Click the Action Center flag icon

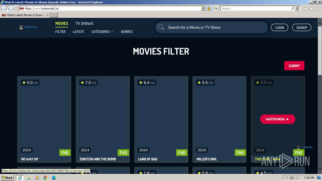click(x=298, y=178)
